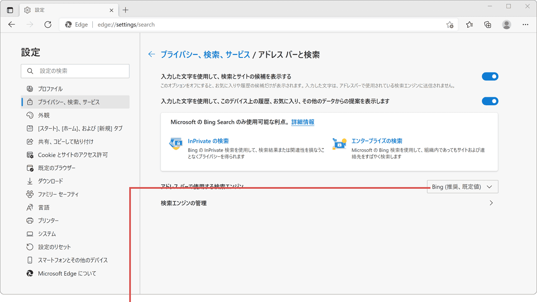Click the 詳細情報 link

pos(303,122)
